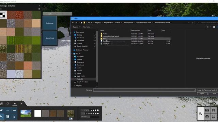Screen dimensions: 218x122
Task: Toggle the preview pane icon
Action: [x=214, y=27]
